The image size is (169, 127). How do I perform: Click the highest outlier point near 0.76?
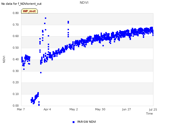[x=46, y=18]
